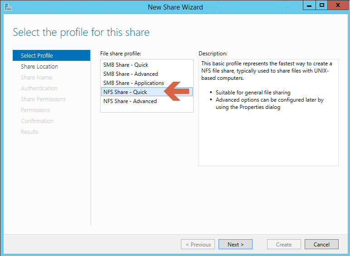Choose NFS Share - Advanced profile
This screenshot has height=256, width=350.
pos(146,101)
